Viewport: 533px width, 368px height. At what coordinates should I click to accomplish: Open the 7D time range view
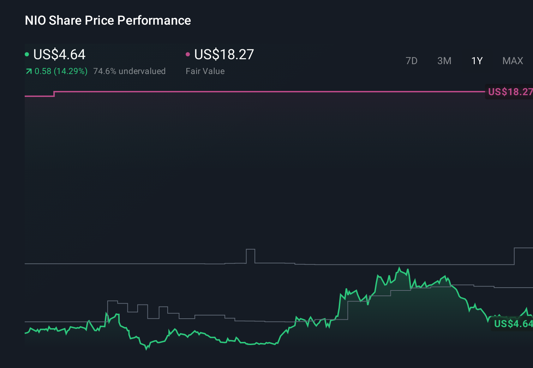tap(412, 61)
